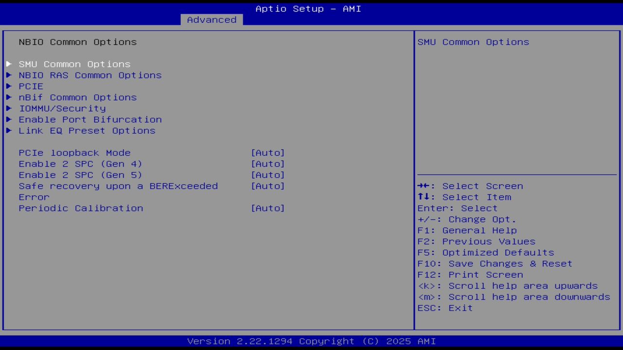Click the arrow icon next to PCIE entry
The image size is (623, 350).
(x=8, y=86)
